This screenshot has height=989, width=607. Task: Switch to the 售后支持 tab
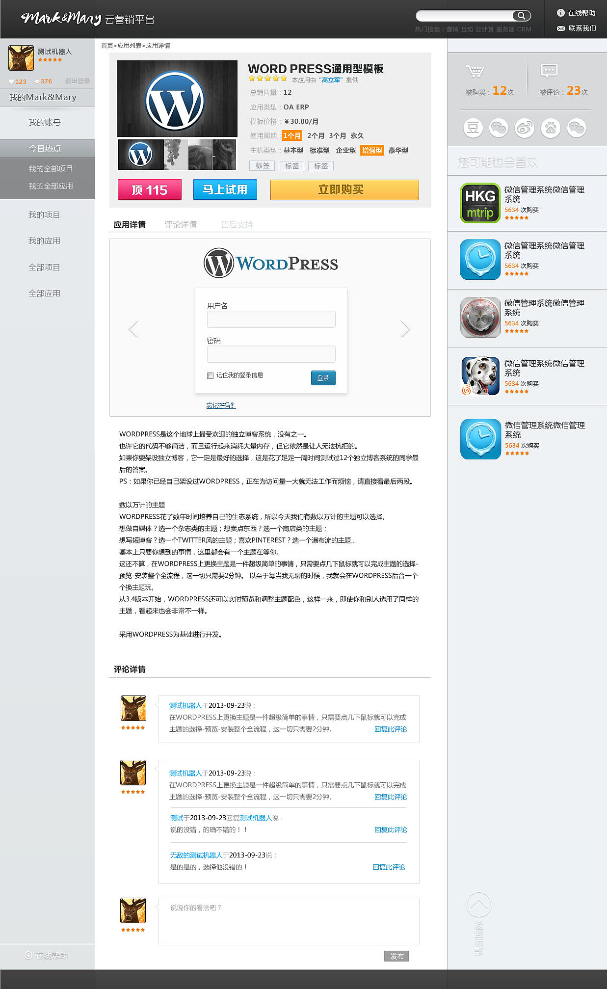click(x=237, y=224)
